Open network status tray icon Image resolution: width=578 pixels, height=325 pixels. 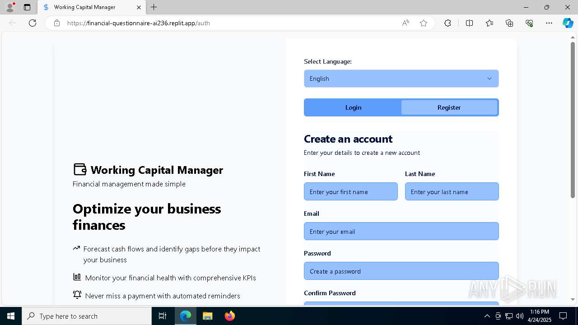(x=509, y=316)
